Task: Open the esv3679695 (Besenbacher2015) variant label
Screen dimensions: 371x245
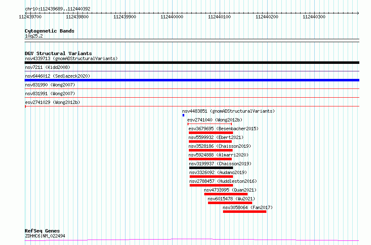Action: click(x=223, y=129)
